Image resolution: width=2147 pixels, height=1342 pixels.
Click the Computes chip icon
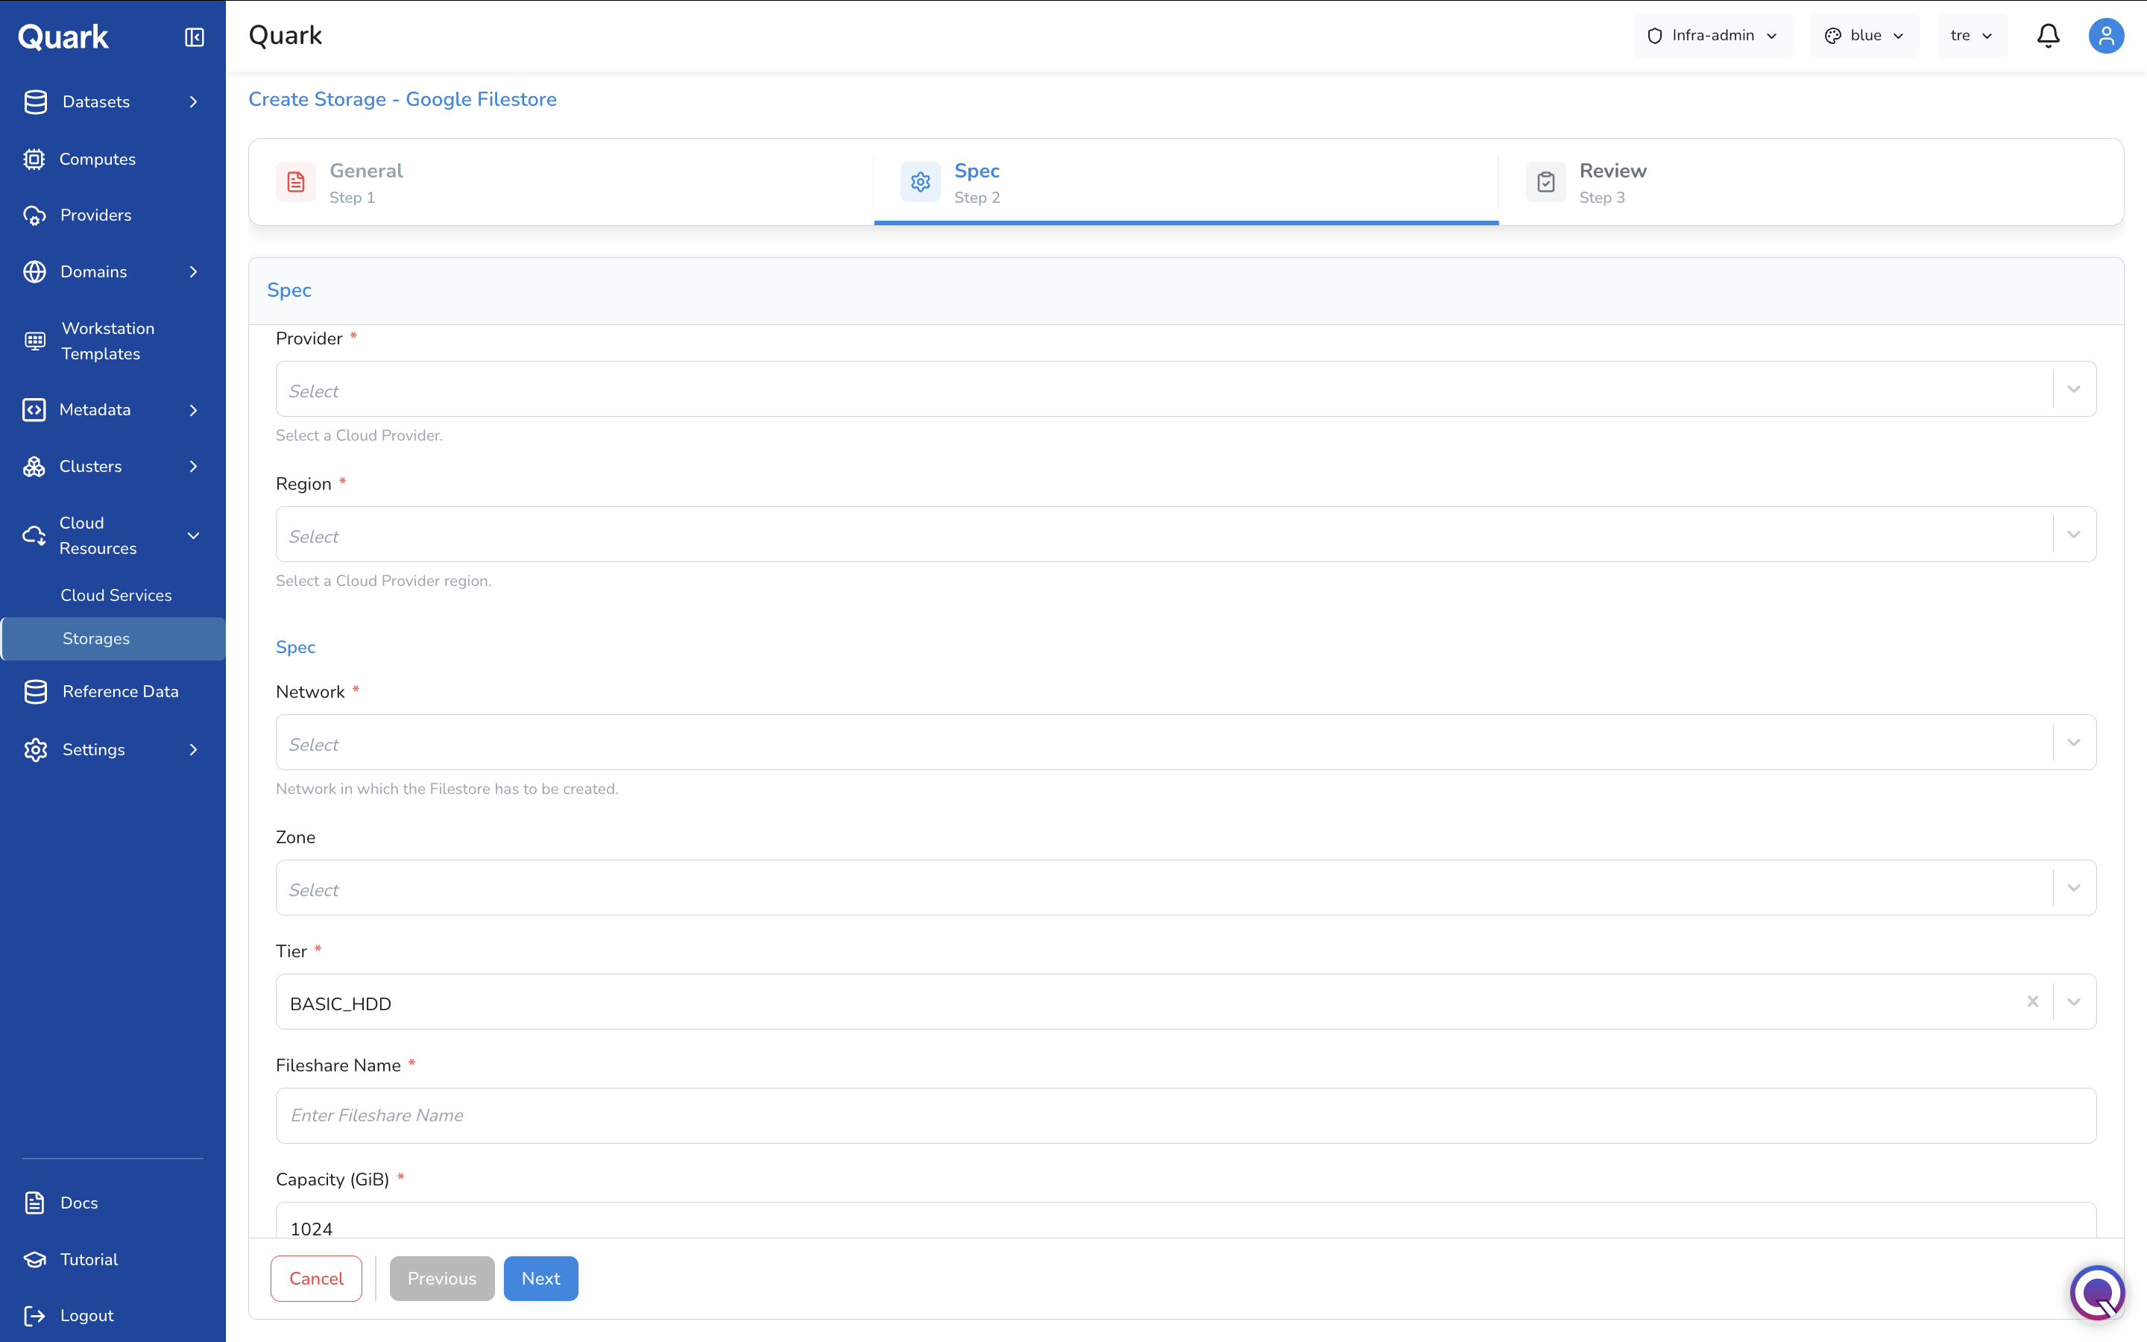(x=34, y=159)
